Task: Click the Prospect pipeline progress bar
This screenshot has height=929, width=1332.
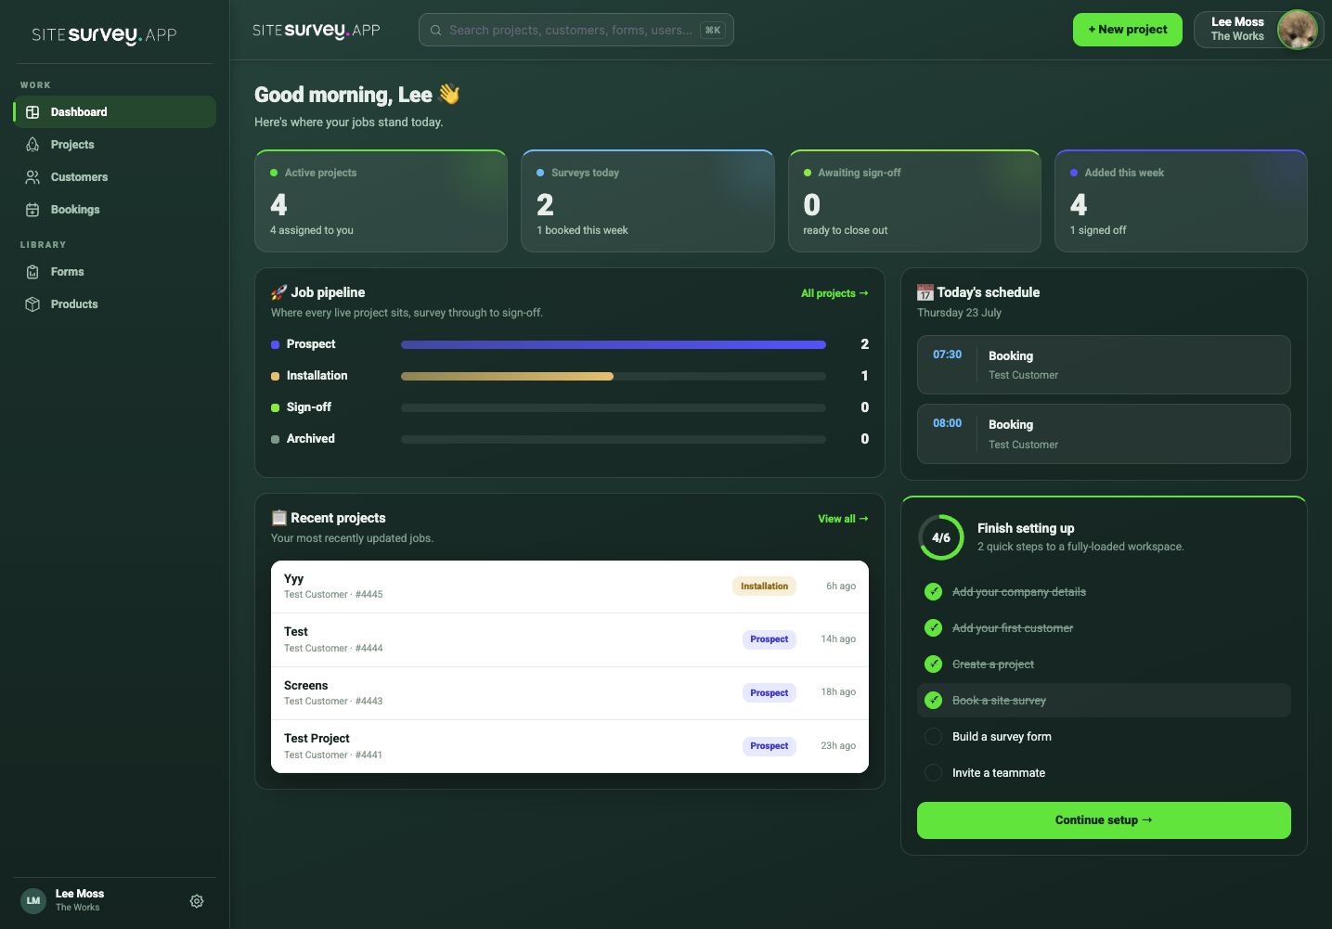Action: coord(614,344)
